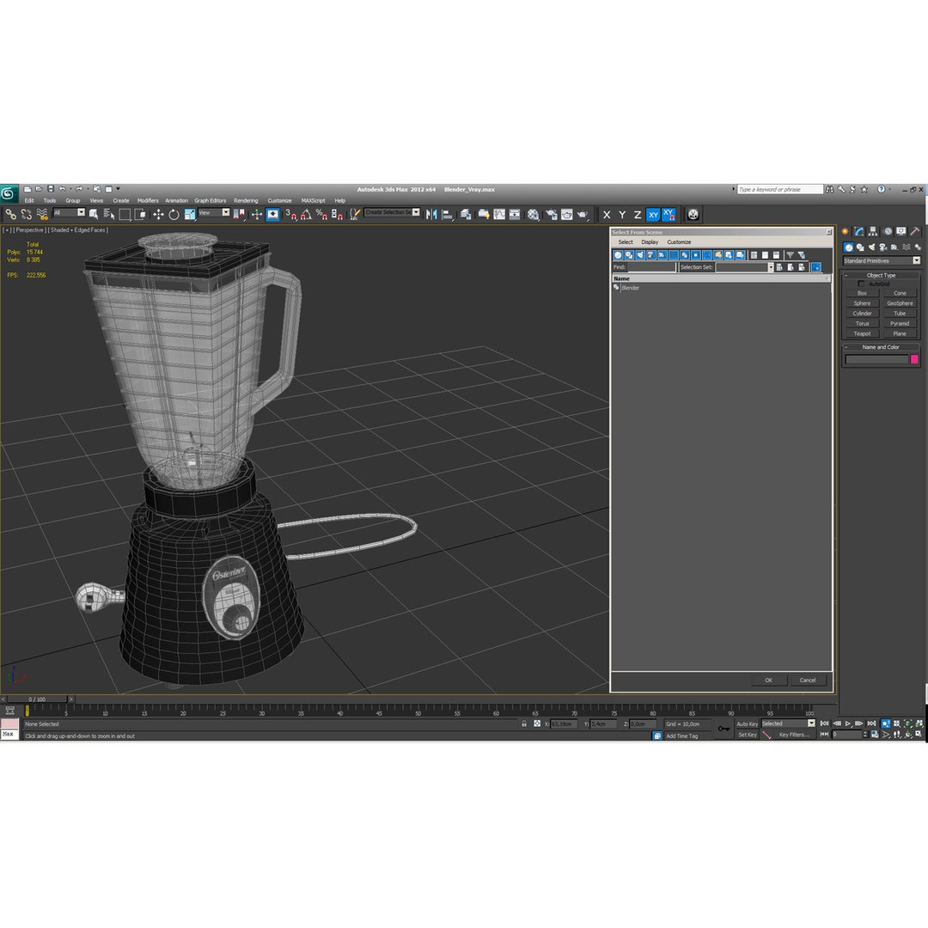Click the Find input field in dialog

[651, 267]
